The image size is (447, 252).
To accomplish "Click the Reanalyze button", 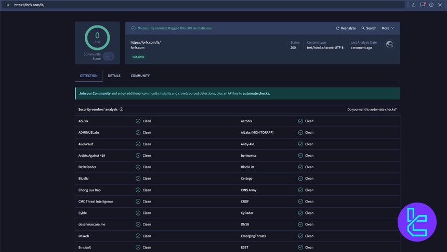I will (346, 28).
